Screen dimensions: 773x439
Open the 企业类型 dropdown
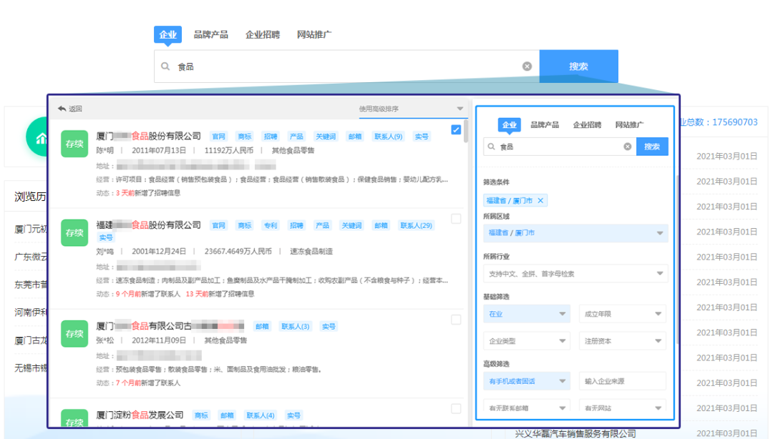[x=527, y=341]
